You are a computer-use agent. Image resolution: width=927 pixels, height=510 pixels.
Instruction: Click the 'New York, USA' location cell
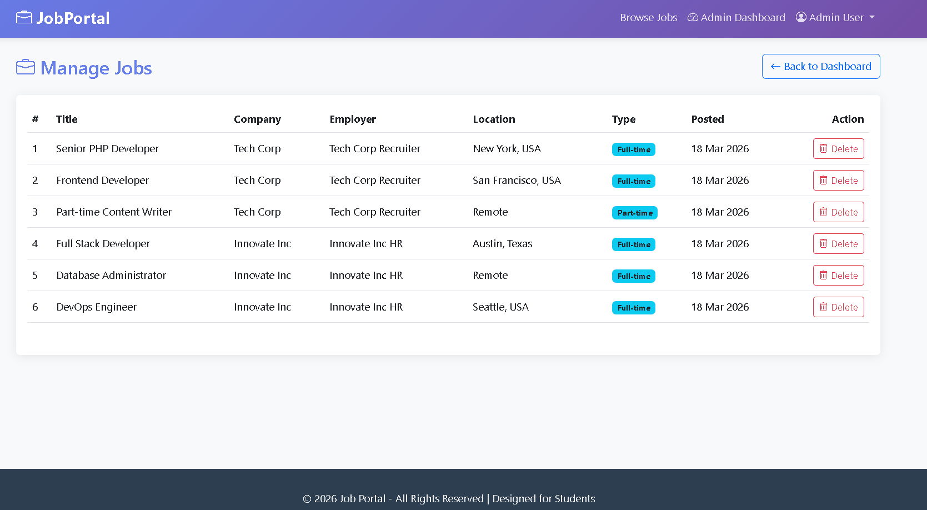507,148
